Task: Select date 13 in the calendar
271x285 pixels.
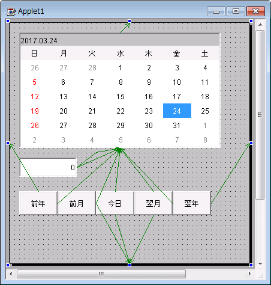Action: point(64,96)
